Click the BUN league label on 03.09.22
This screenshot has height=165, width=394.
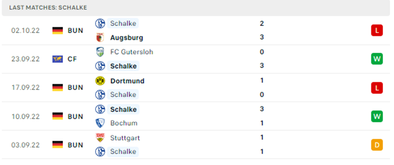pyautogui.click(x=75, y=145)
